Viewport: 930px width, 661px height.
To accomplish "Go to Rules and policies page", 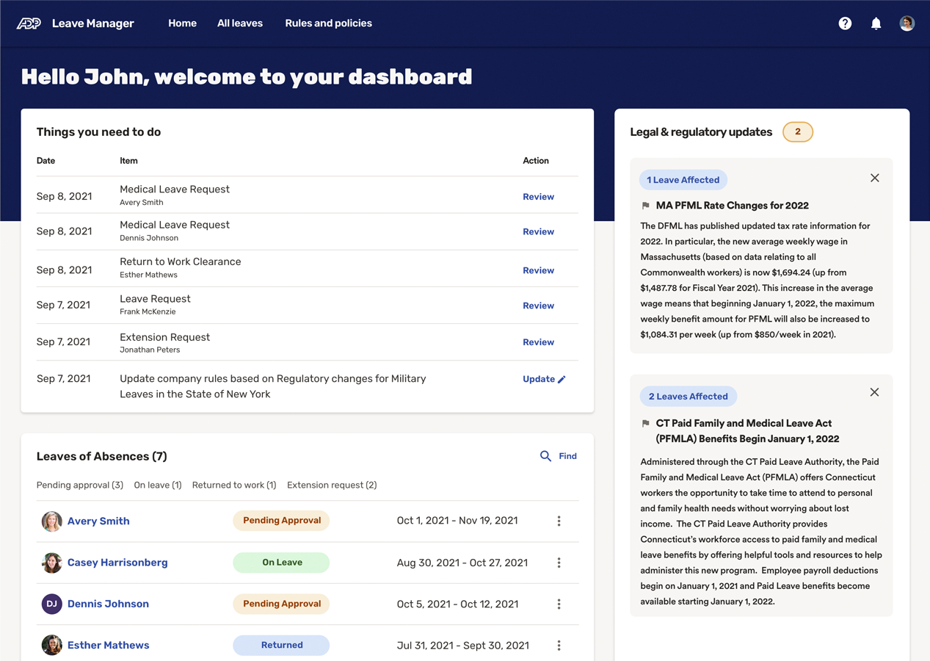I will (328, 24).
